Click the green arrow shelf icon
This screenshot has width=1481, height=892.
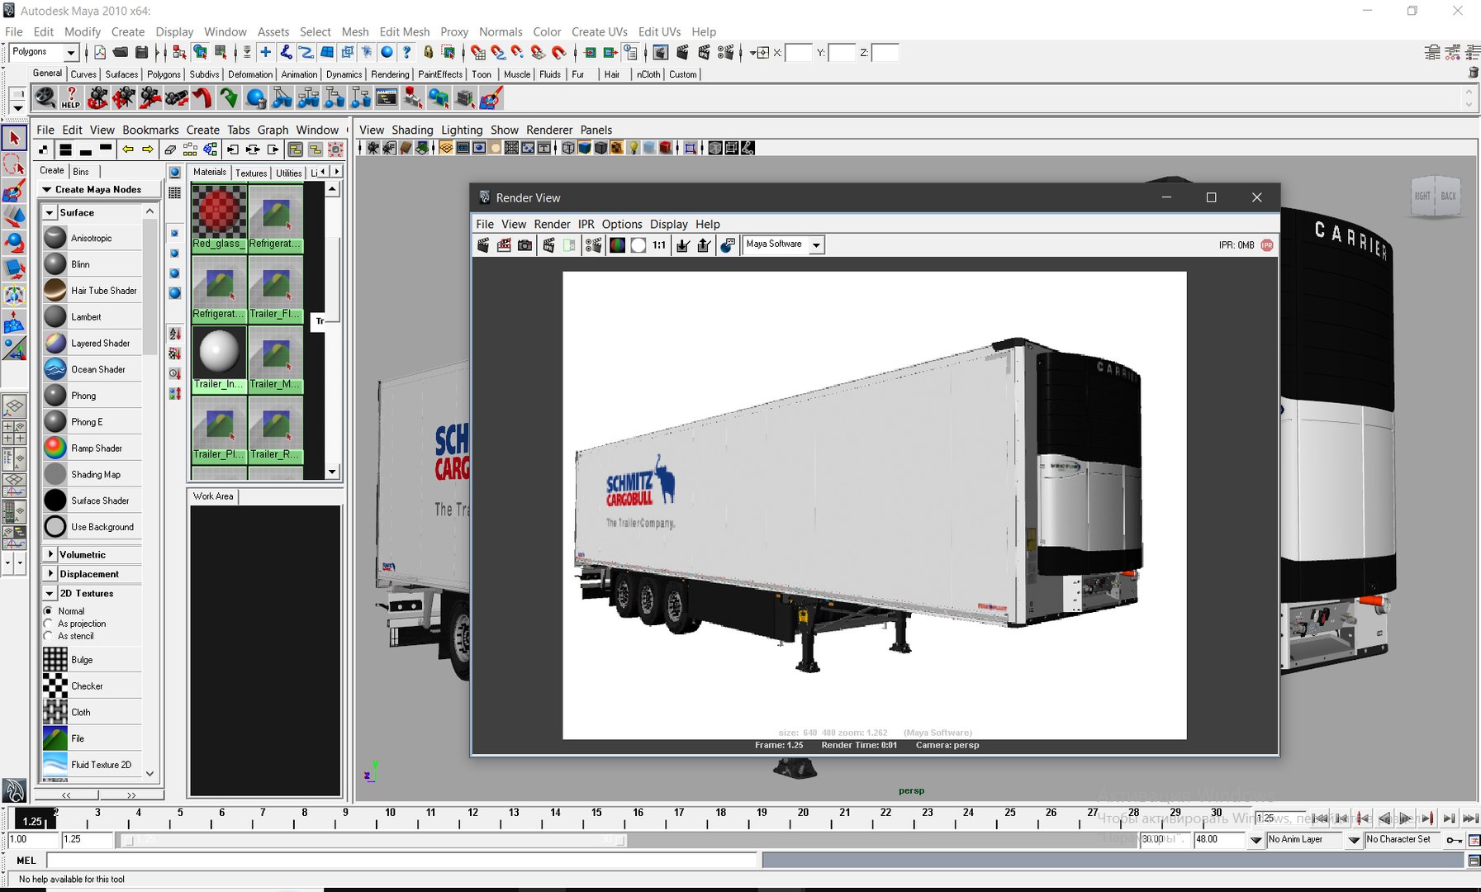click(x=229, y=97)
